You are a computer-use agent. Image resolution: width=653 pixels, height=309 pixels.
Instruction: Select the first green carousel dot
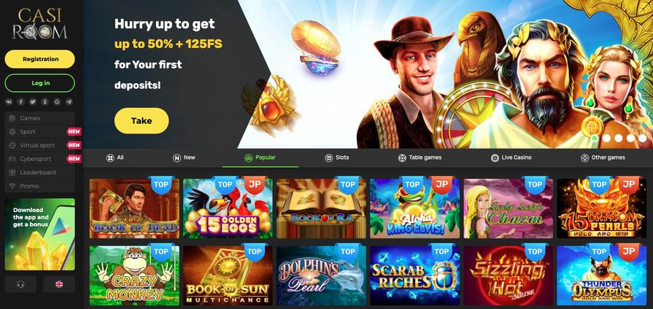595,138
